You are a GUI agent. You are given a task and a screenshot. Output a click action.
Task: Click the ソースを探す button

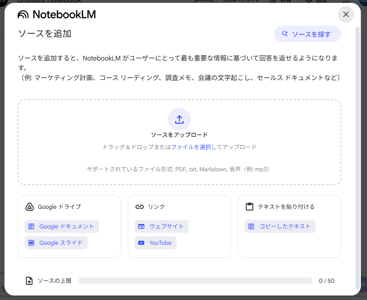(307, 34)
